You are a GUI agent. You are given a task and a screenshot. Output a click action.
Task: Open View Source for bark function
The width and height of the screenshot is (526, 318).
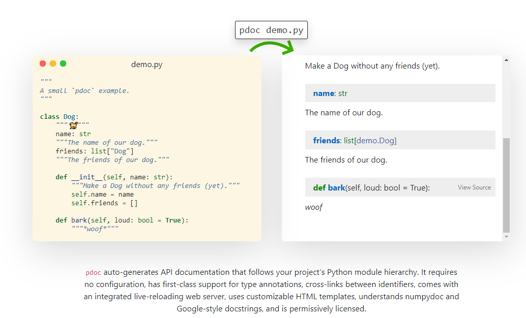474,187
